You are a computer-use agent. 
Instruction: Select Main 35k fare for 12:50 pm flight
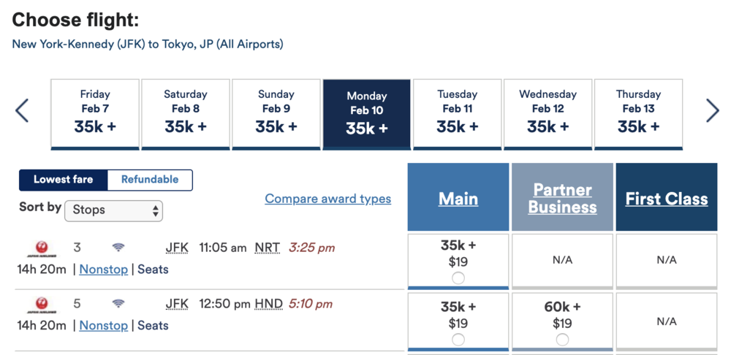point(458,339)
